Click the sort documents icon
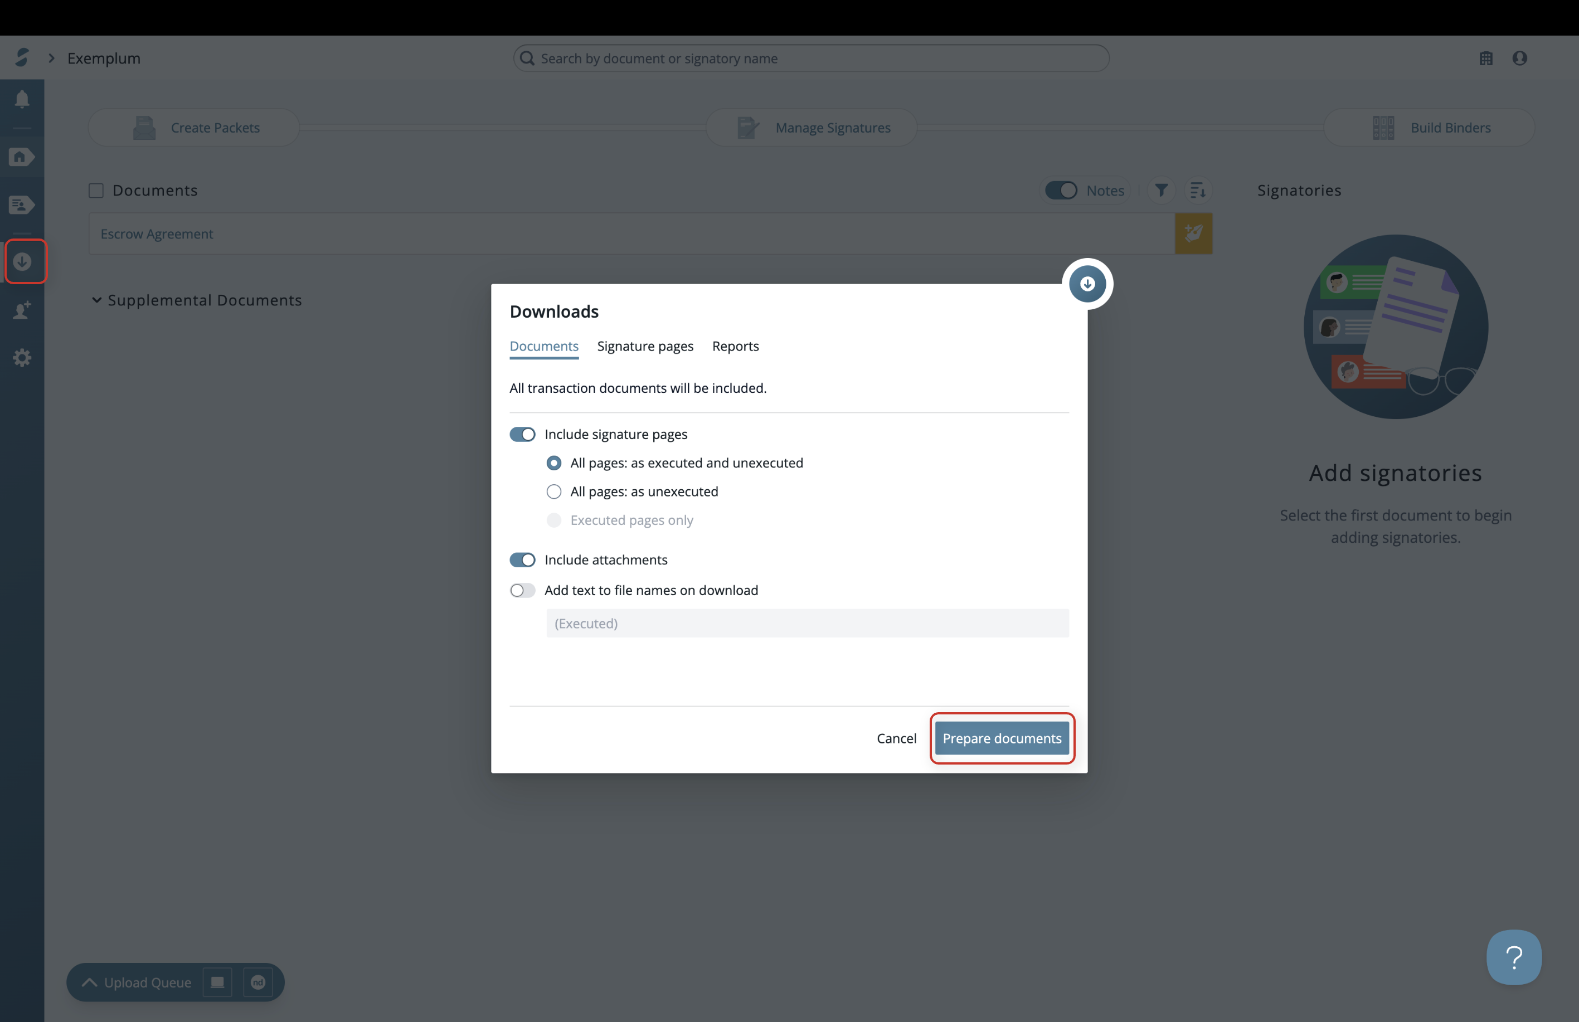 (x=1198, y=191)
